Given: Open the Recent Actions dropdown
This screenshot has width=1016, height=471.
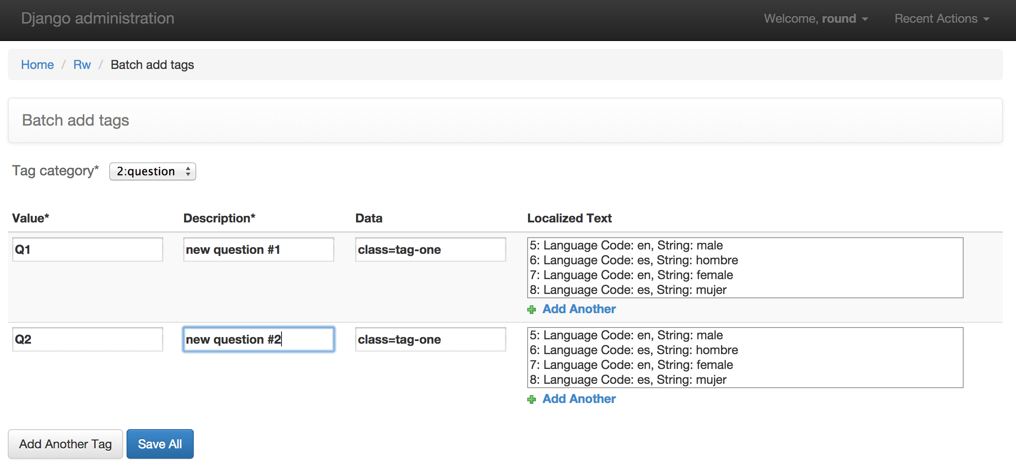Looking at the screenshot, I should tap(941, 19).
